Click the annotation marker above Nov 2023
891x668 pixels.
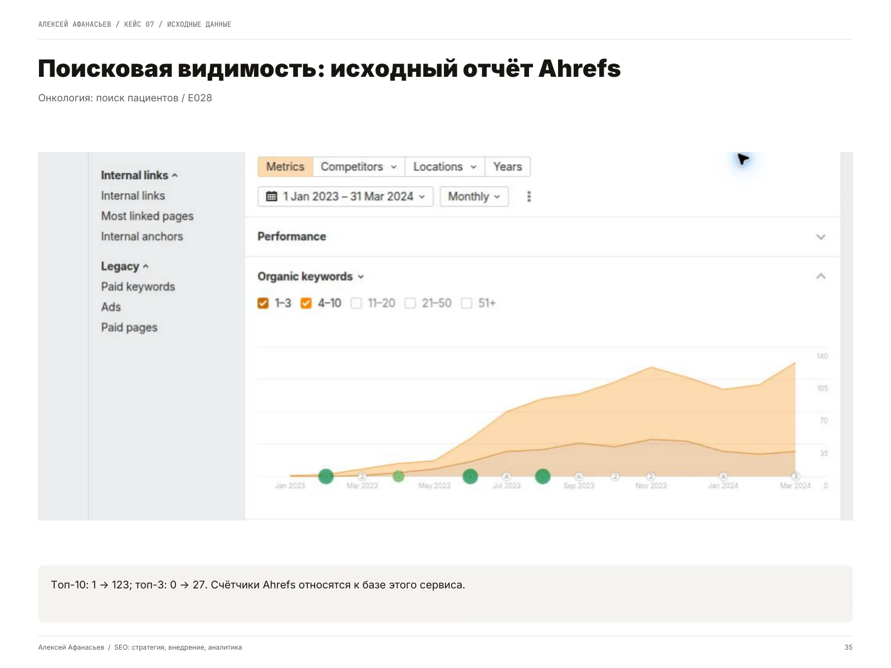651,477
